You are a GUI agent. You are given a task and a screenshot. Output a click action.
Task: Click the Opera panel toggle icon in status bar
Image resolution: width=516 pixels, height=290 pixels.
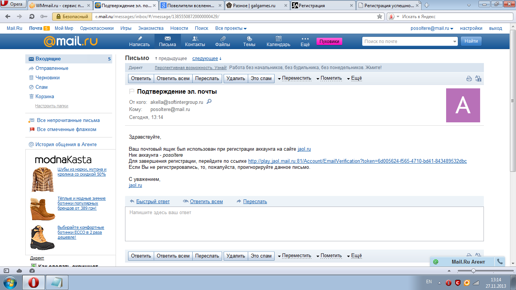(6, 271)
